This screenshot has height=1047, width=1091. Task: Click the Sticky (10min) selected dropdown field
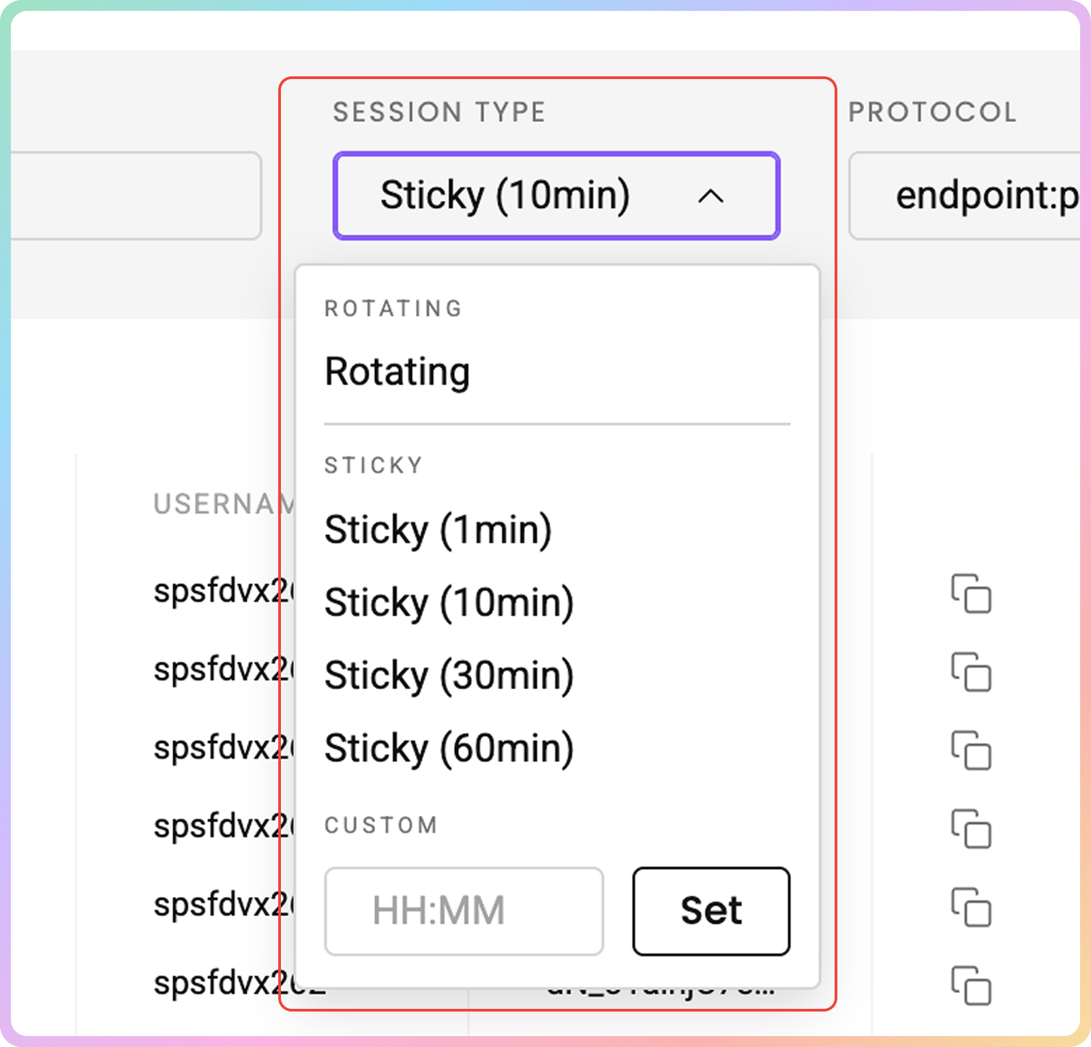point(556,196)
